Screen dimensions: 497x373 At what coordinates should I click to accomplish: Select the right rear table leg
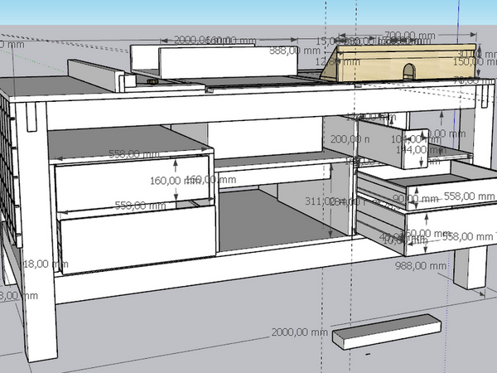point(469,265)
